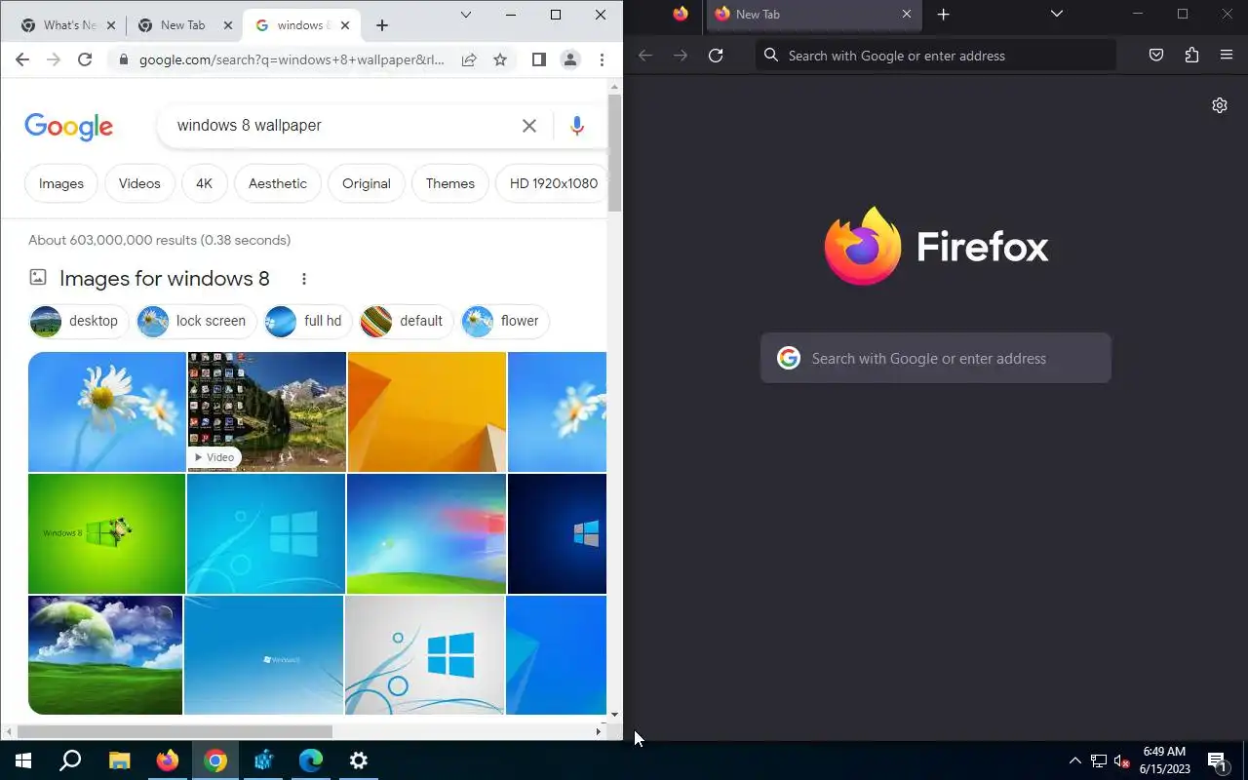The width and height of the screenshot is (1248, 780).
Task: Open Chrome three-dot menu
Action: click(602, 59)
